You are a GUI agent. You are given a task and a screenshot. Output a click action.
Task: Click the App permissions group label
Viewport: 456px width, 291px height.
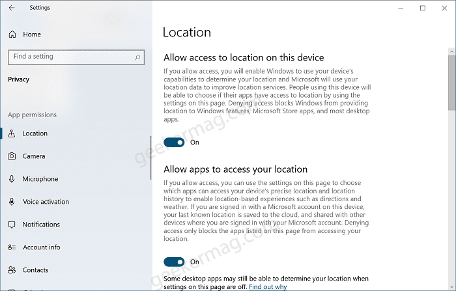pos(33,115)
